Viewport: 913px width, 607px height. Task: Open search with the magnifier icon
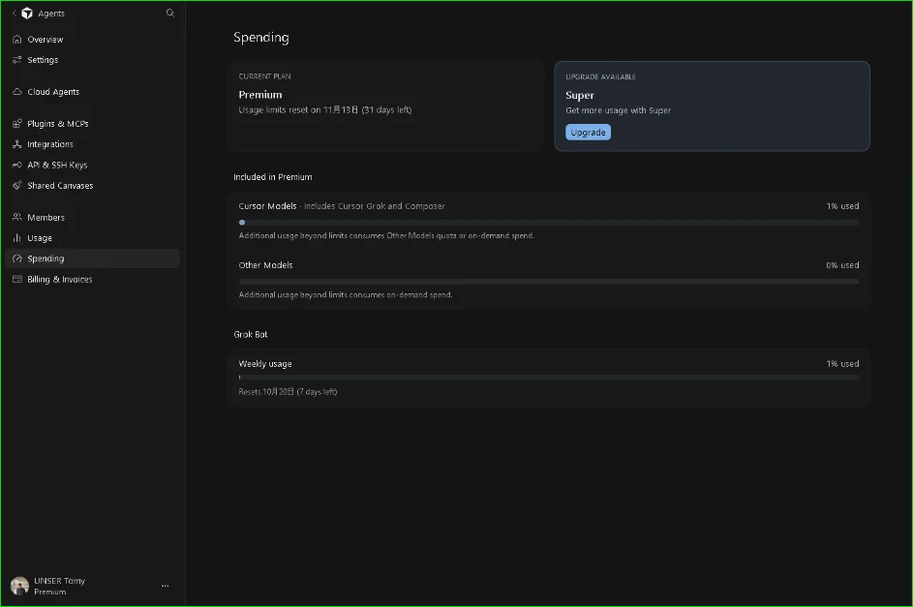point(170,13)
